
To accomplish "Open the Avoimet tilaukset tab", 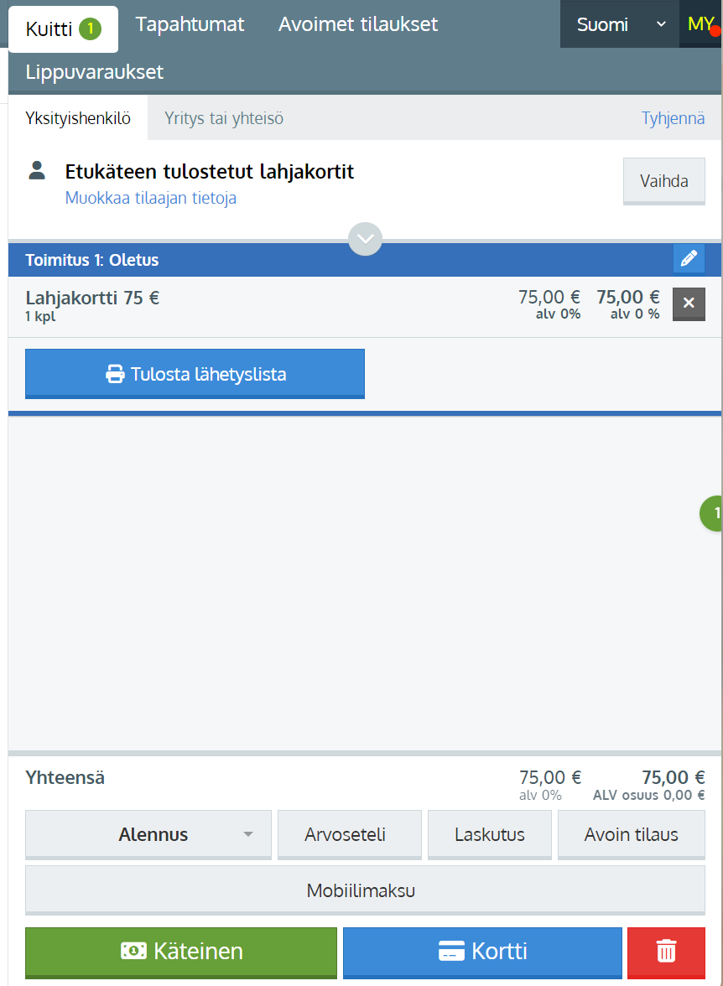I will click(x=358, y=24).
